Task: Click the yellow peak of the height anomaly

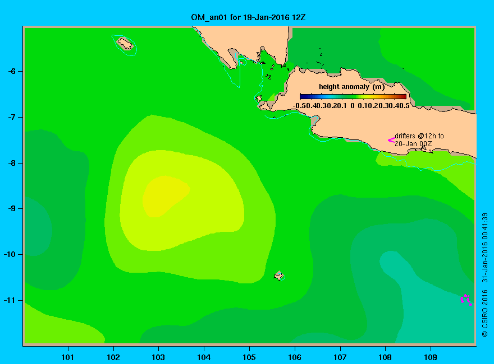Action: click(x=166, y=197)
